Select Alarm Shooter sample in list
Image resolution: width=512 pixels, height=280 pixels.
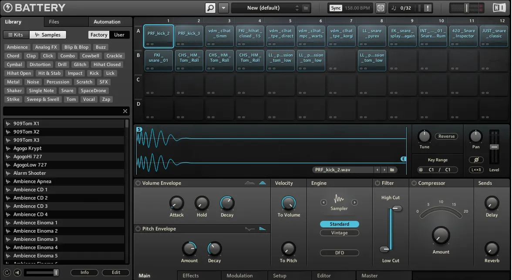tap(64, 173)
